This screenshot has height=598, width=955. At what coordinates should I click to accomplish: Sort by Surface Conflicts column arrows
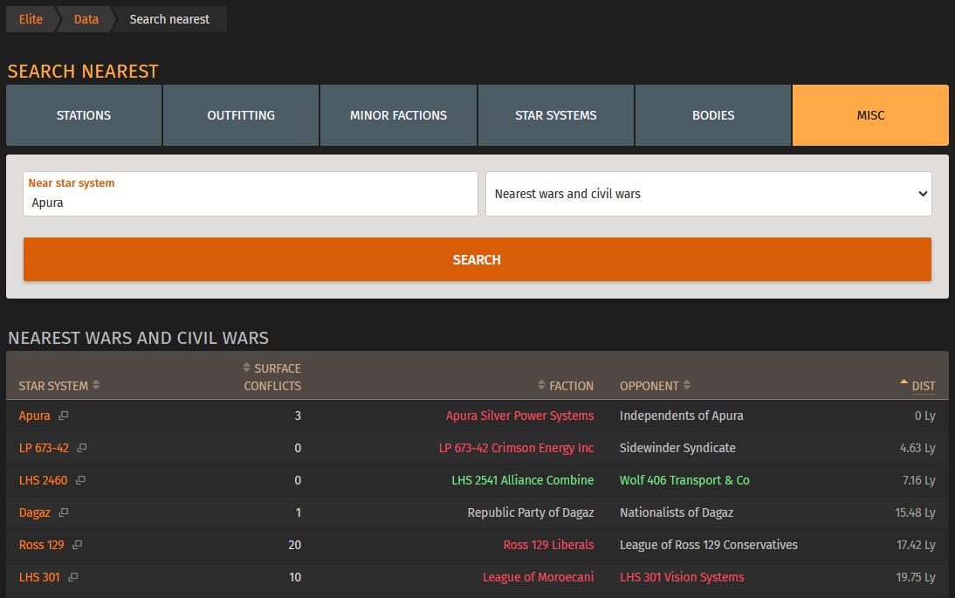[x=247, y=368]
